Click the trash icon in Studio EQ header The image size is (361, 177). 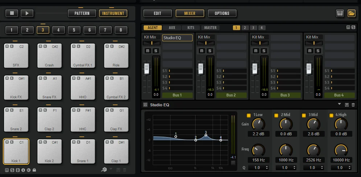click(x=353, y=105)
